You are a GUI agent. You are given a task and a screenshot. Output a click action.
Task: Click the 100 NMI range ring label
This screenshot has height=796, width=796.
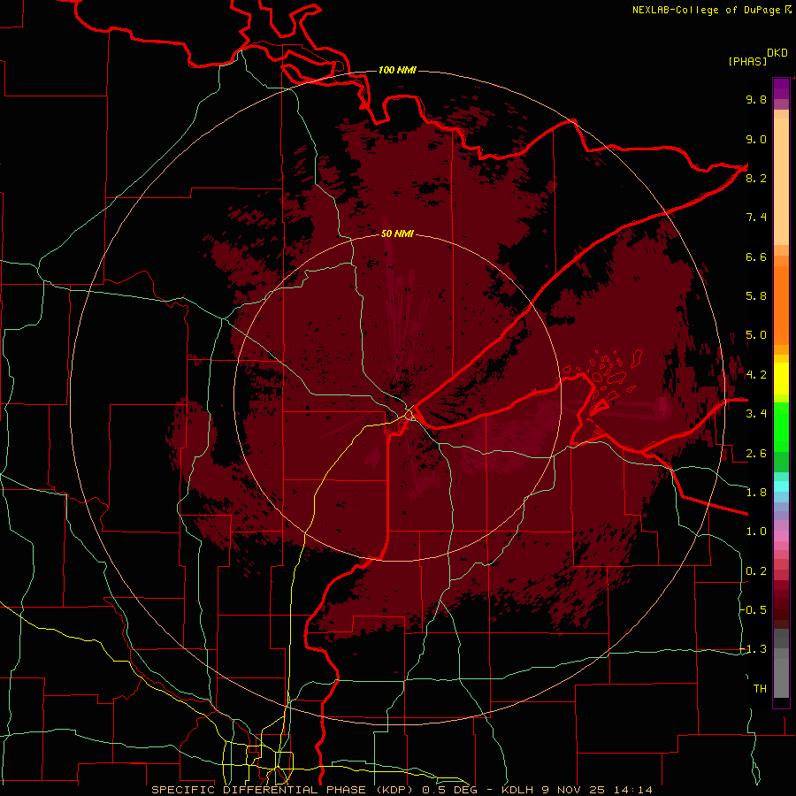[x=397, y=70]
